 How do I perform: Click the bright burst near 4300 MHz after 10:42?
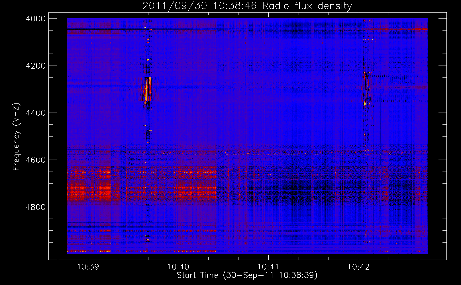366,88
